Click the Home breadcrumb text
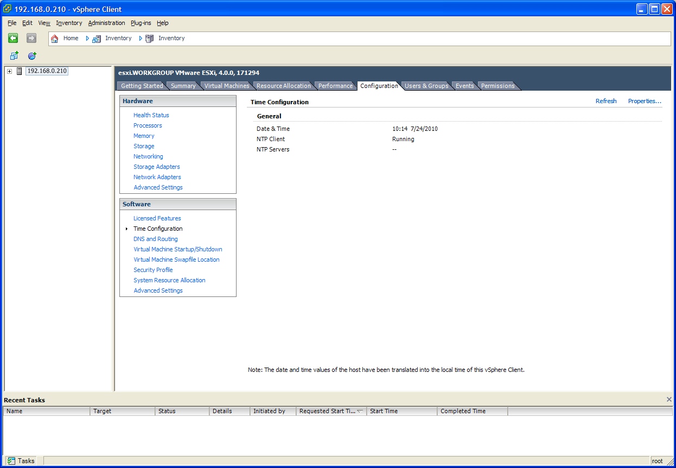Image resolution: width=676 pixels, height=468 pixels. 71,39
